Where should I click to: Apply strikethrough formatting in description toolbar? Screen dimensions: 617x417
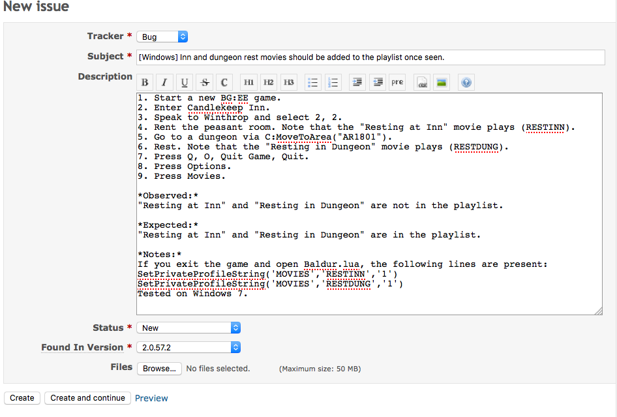click(204, 82)
